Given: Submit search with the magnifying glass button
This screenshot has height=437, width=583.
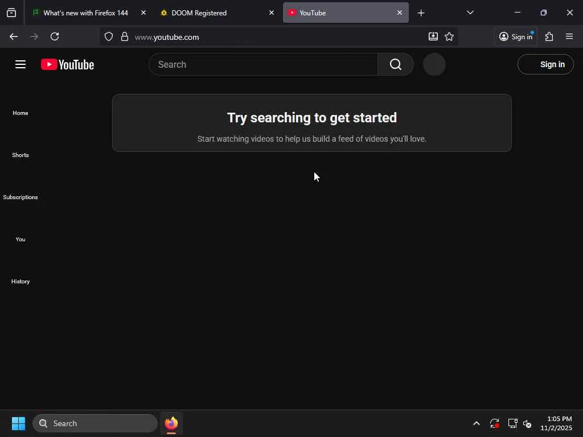Looking at the screenshot, I should pos(396,64).
